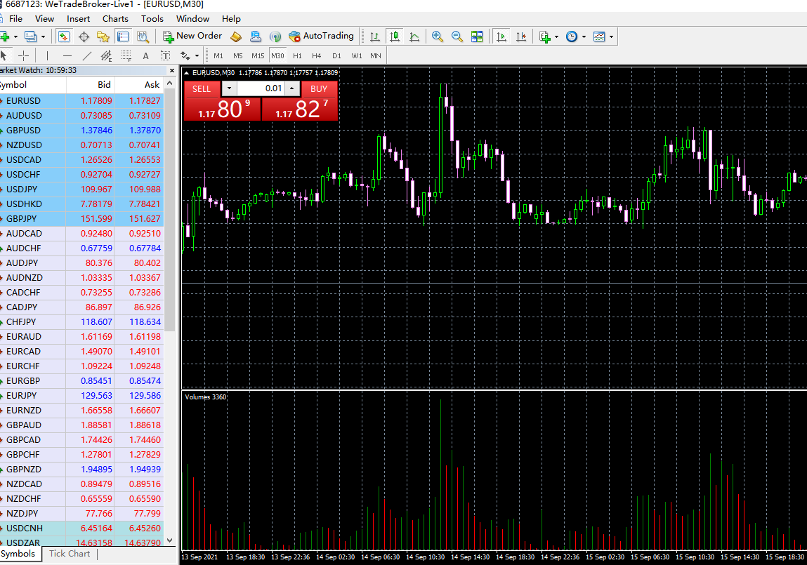Zoom out on the chart
The image size is (807, 565).
click(457, 36)
